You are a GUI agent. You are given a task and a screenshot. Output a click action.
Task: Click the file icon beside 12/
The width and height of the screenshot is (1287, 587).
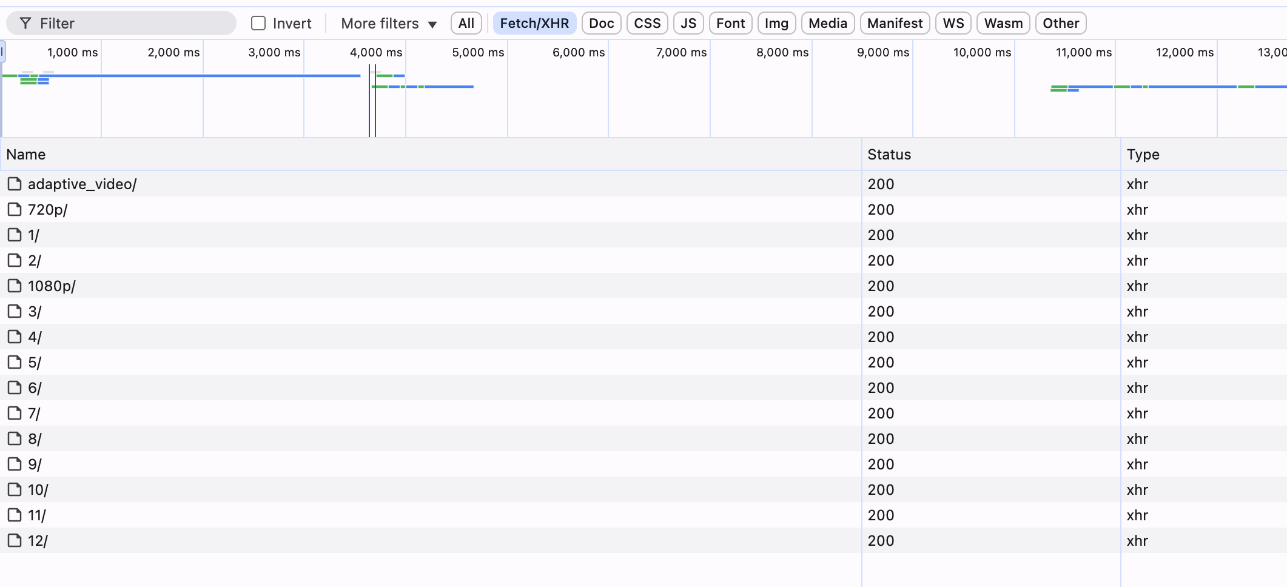pos(14,540)
